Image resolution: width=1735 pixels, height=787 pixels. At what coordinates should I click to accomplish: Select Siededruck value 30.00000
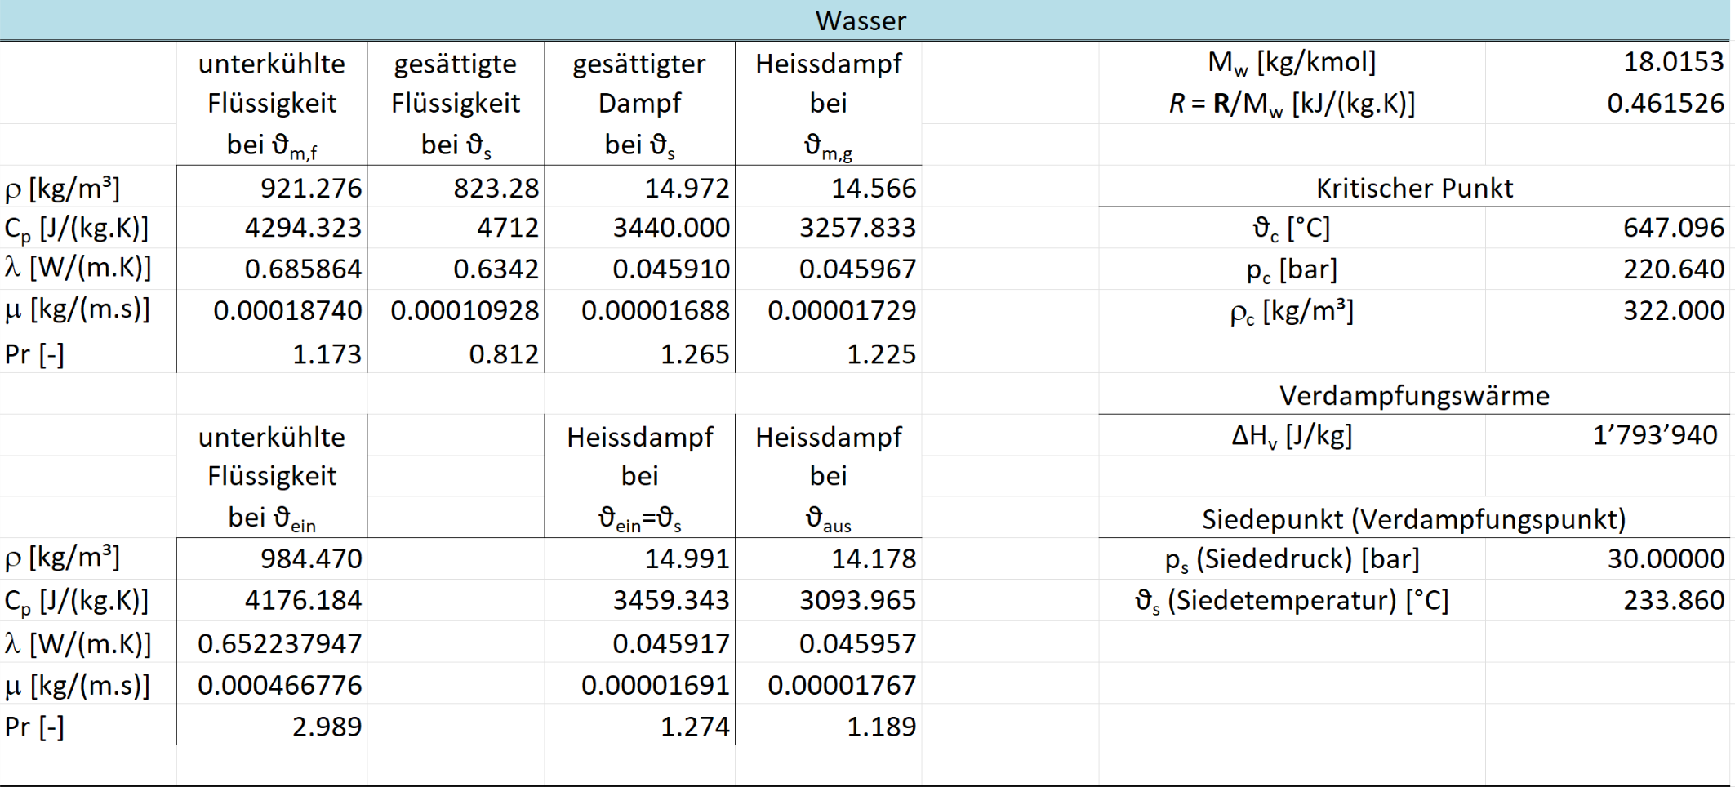tap(1666, 559)
